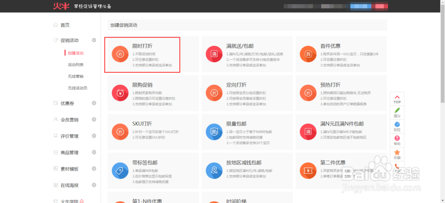Click the icon beside 评价管理
Screen dimensions: 445x203
[56, 136]
